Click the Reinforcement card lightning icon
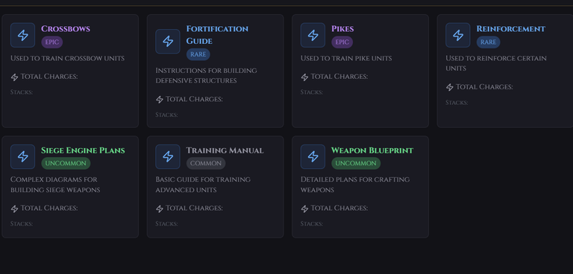Image resolution: width=573 pixels, height=274 pixels. click(458, 36)
